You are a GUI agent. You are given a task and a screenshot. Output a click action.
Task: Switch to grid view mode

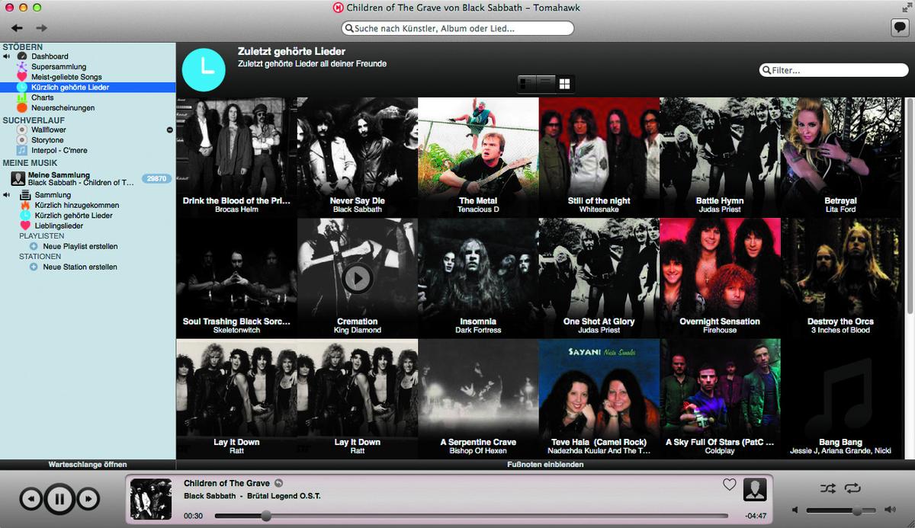tap(565, 84)
